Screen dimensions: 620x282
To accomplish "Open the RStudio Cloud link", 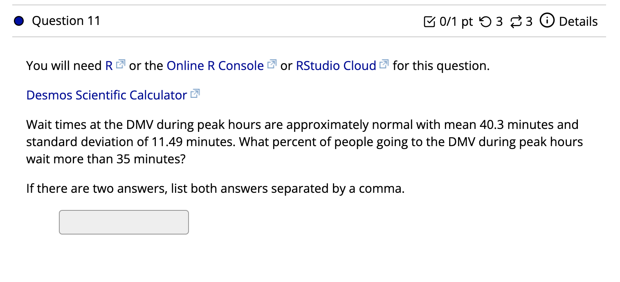I will click(x=336, y=65).
